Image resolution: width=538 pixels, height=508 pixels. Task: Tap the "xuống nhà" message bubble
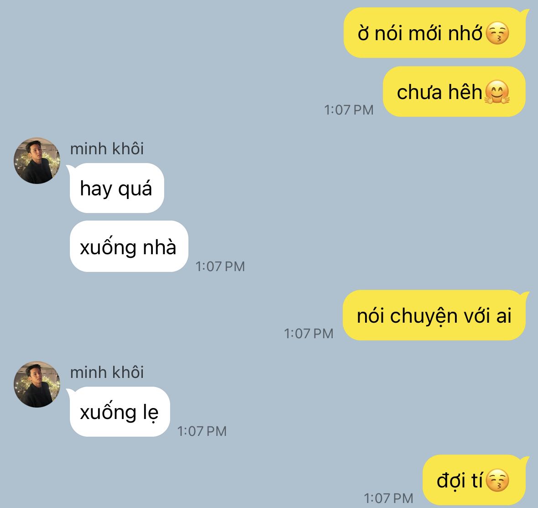(x=129, y=246)
